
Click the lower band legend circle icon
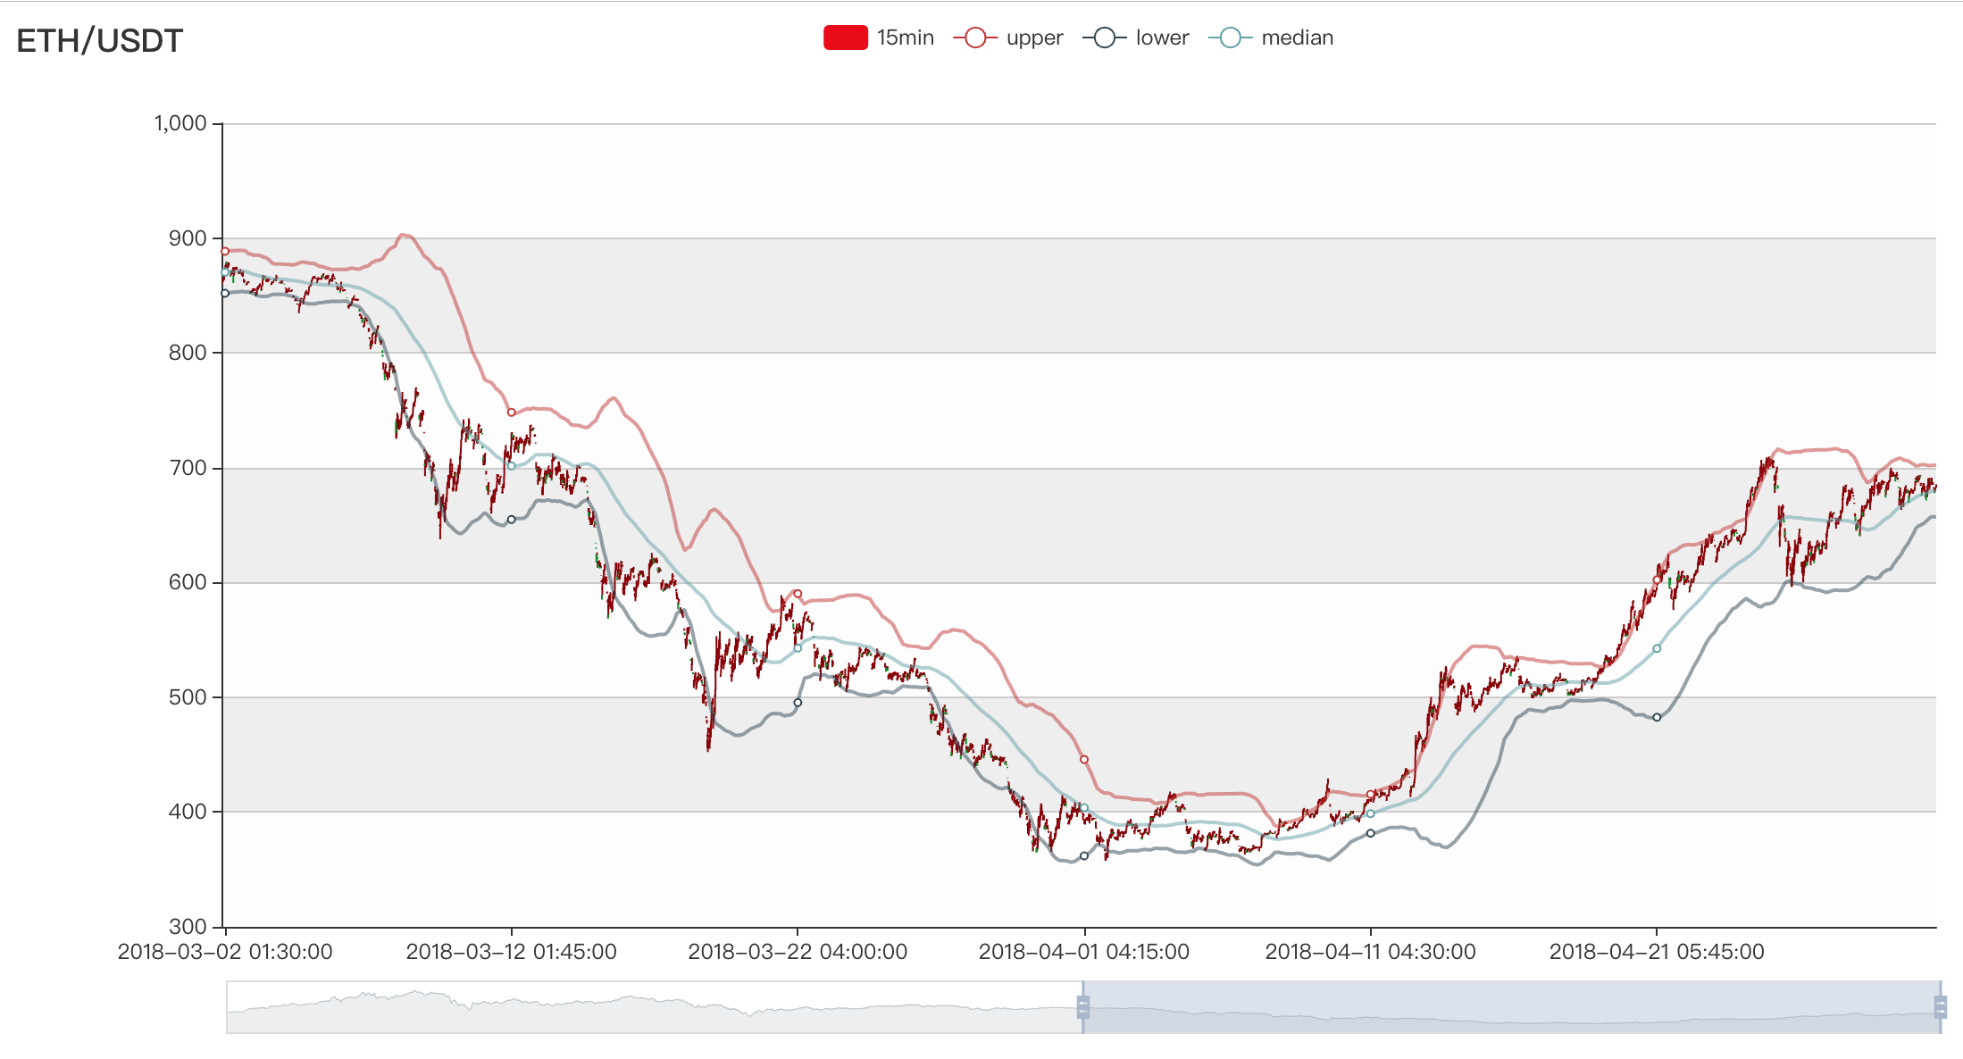point(1105,38)
